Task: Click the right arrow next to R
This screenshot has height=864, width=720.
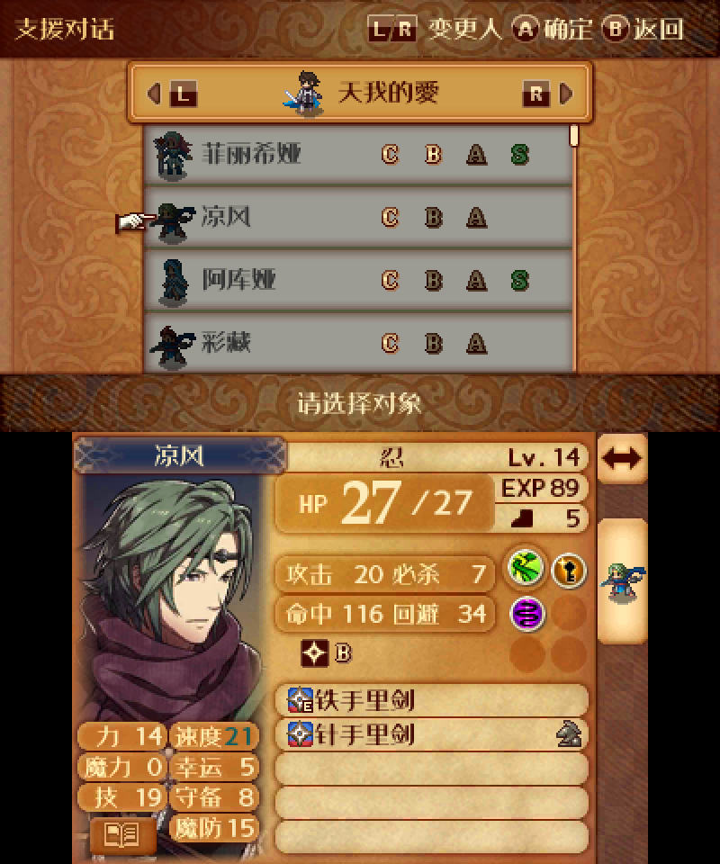Action: pos(566,93)
